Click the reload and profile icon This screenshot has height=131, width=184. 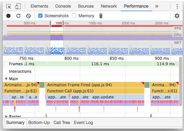(x=18, y=16)
